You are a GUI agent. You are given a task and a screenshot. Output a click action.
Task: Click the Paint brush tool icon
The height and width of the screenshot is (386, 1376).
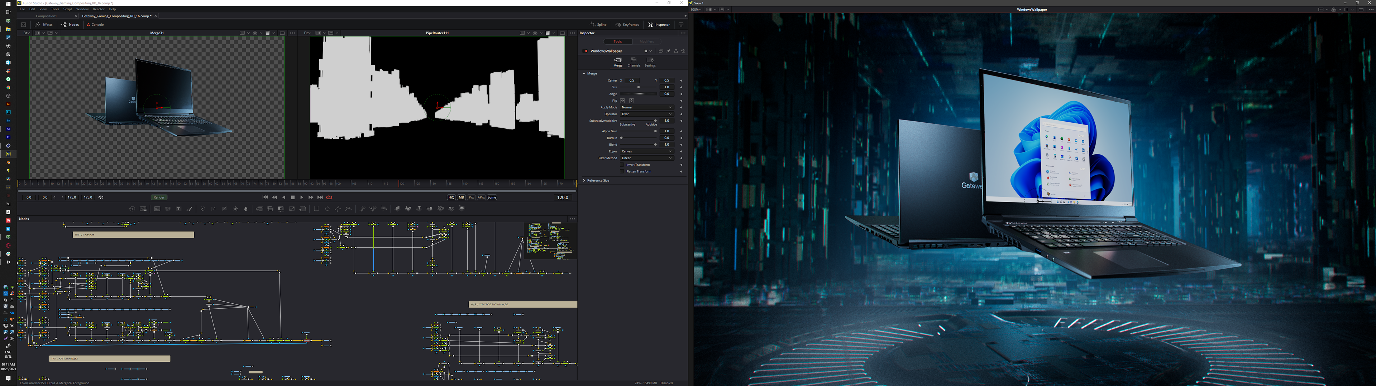(x=190, y=209)
